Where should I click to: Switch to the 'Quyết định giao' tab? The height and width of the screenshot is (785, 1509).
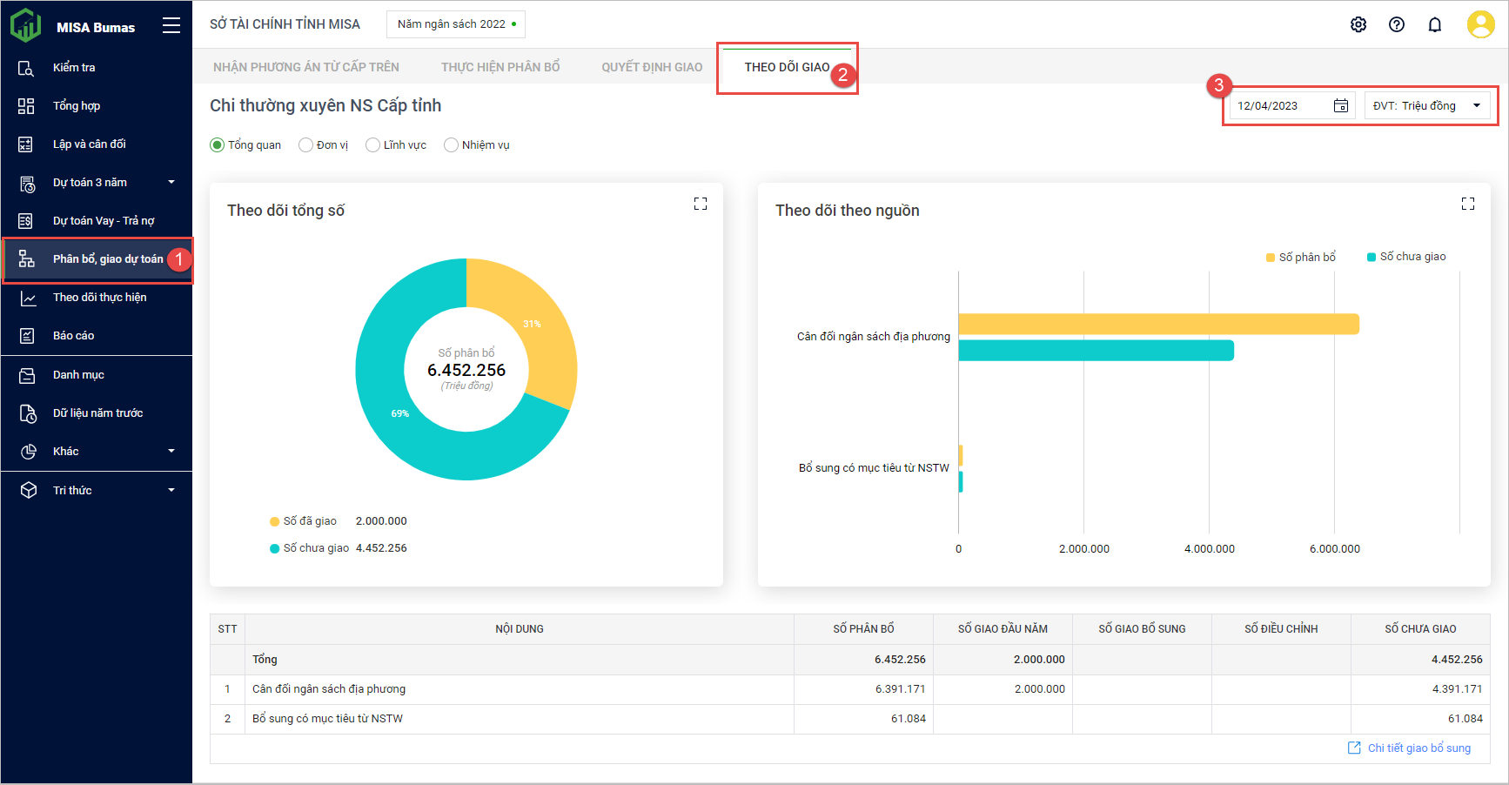(x=651, y=67)
